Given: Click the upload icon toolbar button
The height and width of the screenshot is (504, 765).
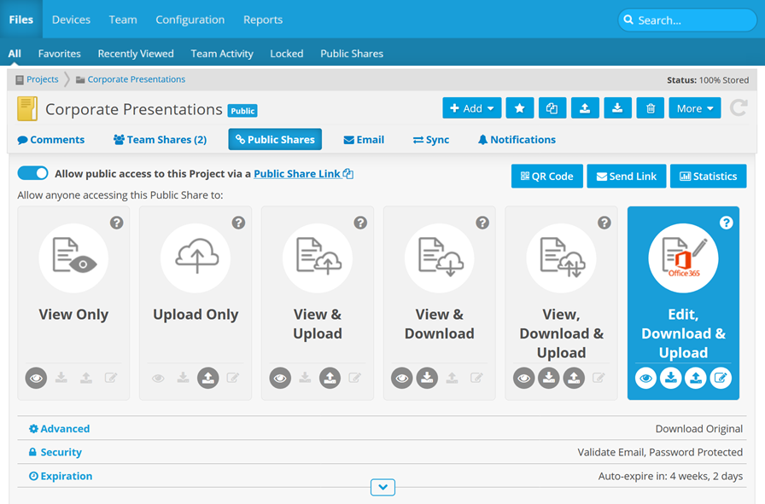Looking at the screenshot, I should pyautogui.click(x=585, y=108).
